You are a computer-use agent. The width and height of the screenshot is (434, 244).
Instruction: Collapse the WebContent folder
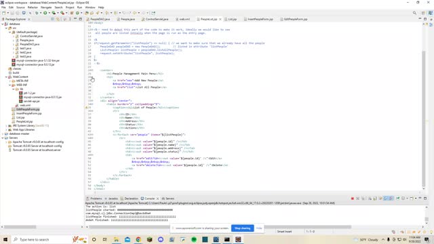click(6, 77)
